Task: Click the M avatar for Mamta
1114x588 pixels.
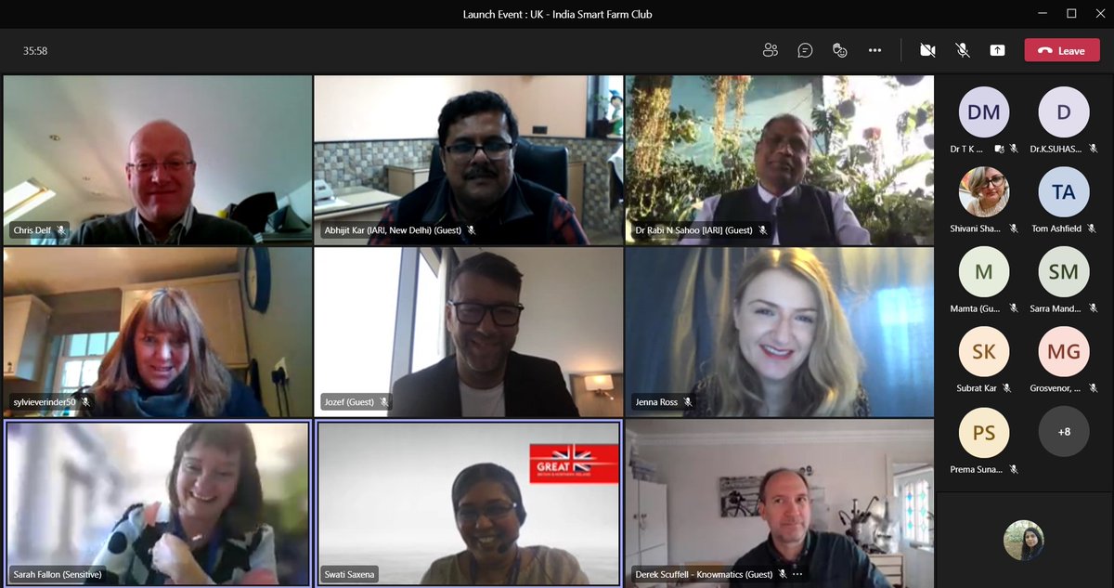Action: (x=984, y=272)
